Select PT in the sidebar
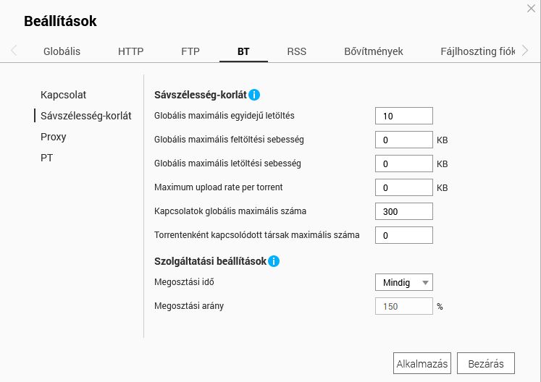 point(46,158)
